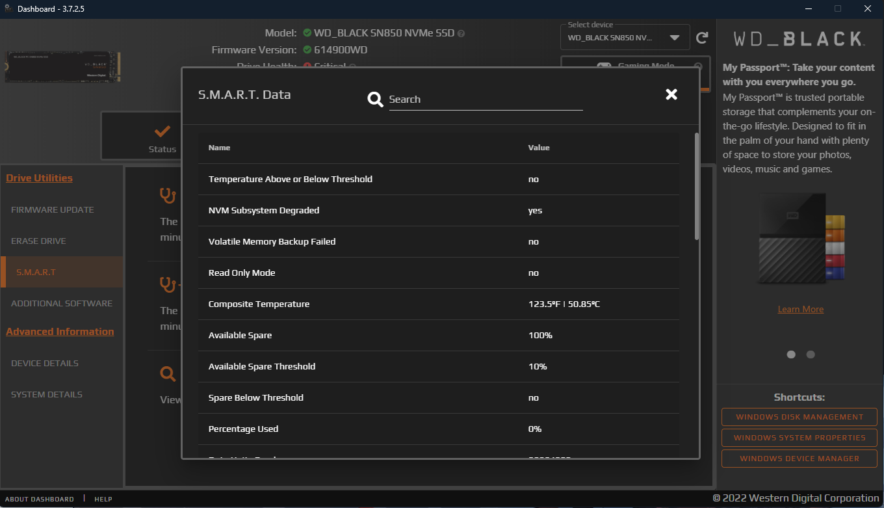Viewport: 884px width, 508px height.
Task: Focus the Search field in S.M.A.R.T. Data
Action: click(485, 100)
